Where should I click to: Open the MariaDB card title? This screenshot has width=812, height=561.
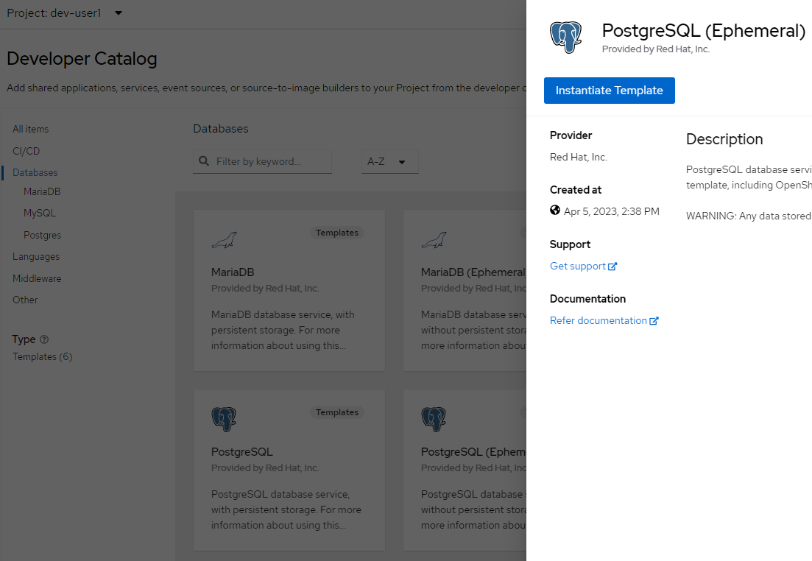233,272
